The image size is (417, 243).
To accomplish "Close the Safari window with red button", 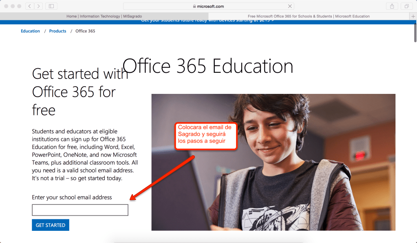I will click(6, 6).
